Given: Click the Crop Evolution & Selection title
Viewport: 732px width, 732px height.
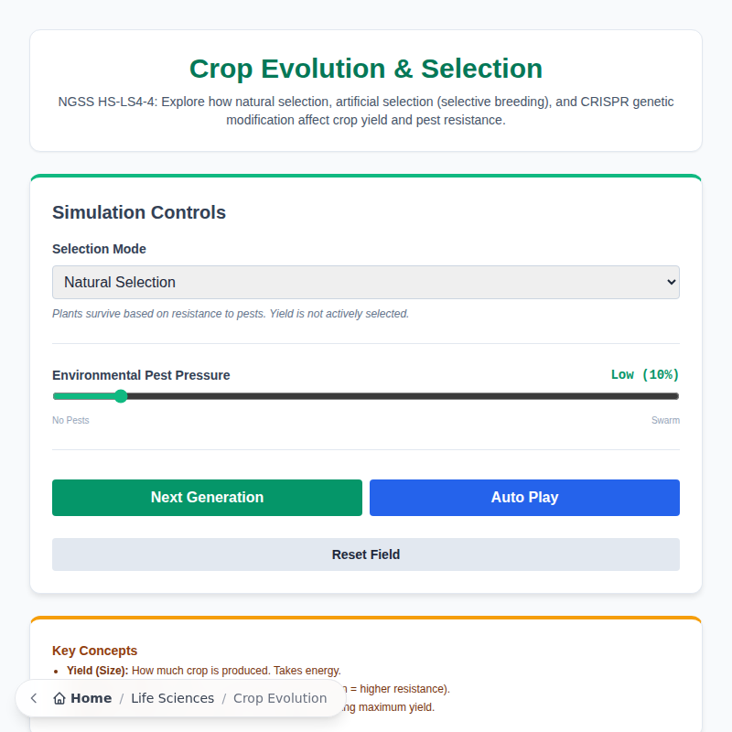Looking at the screenshot, I should 365,69.
